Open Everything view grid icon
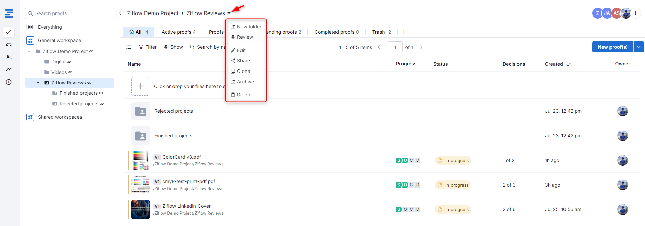The image size is (645, 226). 30,27
